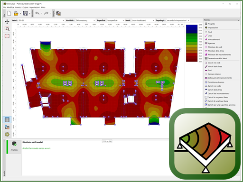Open the Superficie isosuperficie dropdown
Screen dimensions: 243x182
[116, 20]
